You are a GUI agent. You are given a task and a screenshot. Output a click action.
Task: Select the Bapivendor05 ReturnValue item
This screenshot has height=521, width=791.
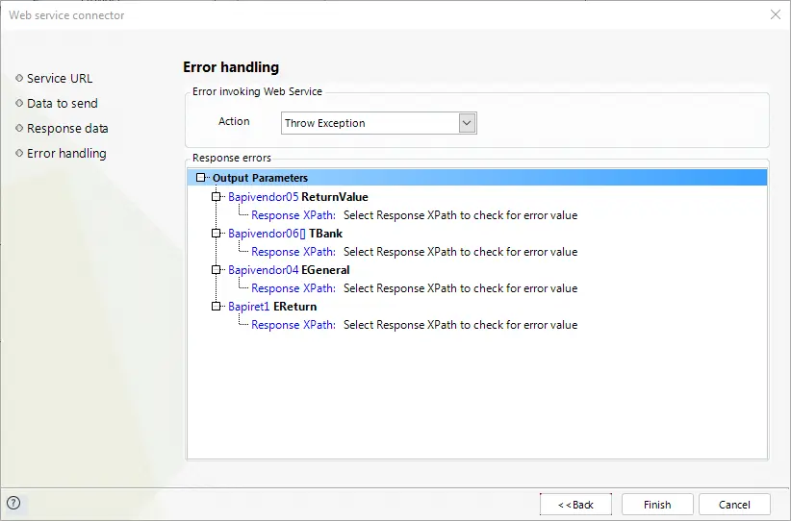pyautogui.click(x=298, y=197)
